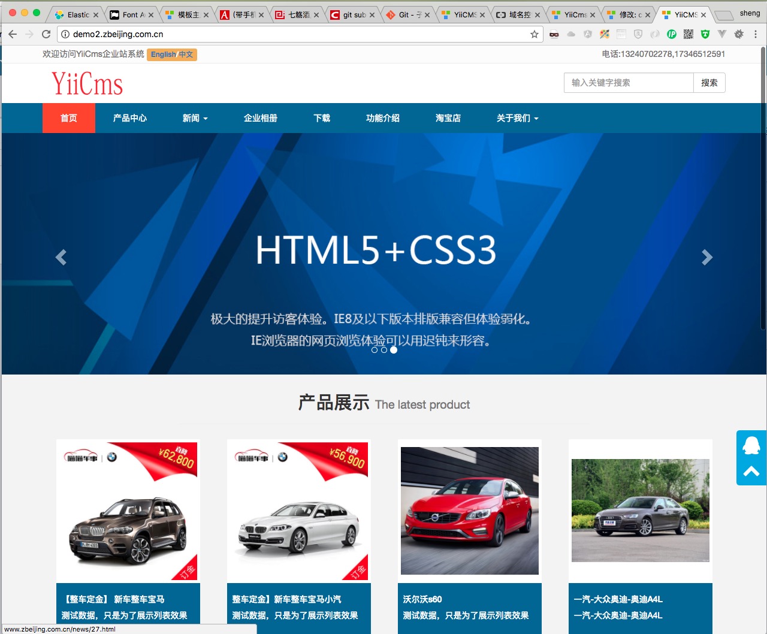Image resolution: width=767 pixels, height=634 pixels.
Task: Switch to the Elastic browser tab
Action: click(x=78, y=14)
